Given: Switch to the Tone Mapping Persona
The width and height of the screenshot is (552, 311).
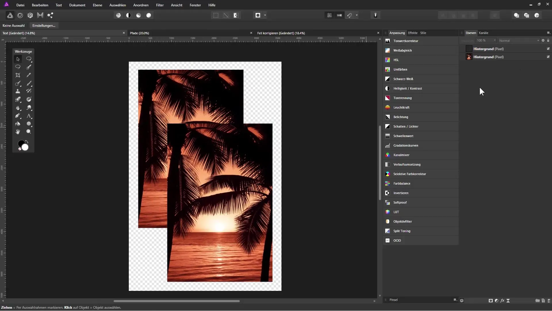Looking at the screenshot, I should [x=40, y=15].
